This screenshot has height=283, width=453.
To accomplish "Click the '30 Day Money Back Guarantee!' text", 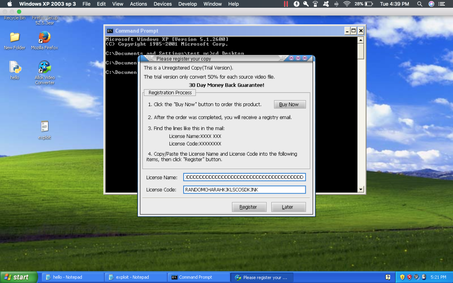I will point(226,85).
